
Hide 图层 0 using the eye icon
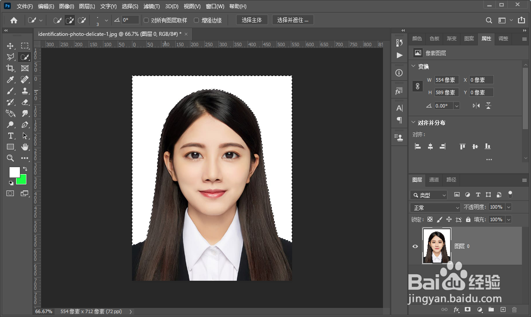pyautogui.click(x=415, y=246)
